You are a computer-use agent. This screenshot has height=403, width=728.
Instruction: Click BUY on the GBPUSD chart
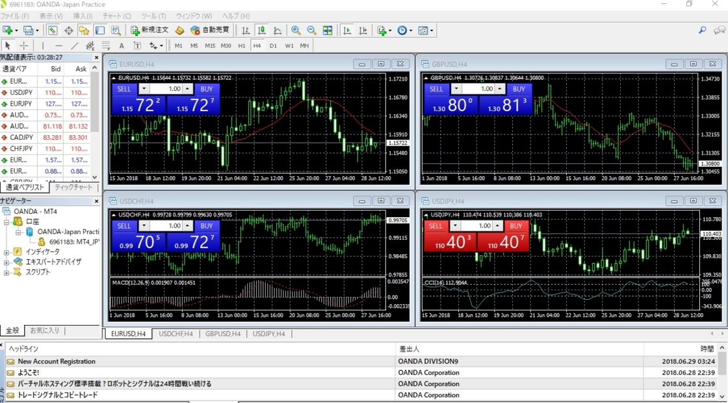519,89
